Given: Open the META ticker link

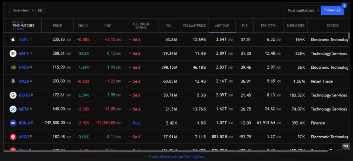Looking at the screenshot, I should [24, 109].
